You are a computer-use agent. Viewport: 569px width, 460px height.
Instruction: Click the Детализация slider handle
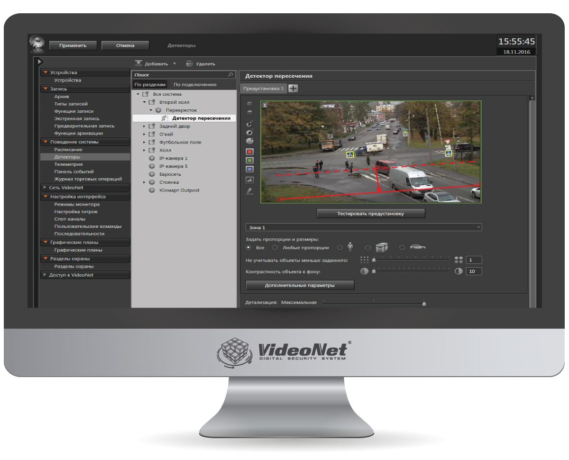click(424, 303)
